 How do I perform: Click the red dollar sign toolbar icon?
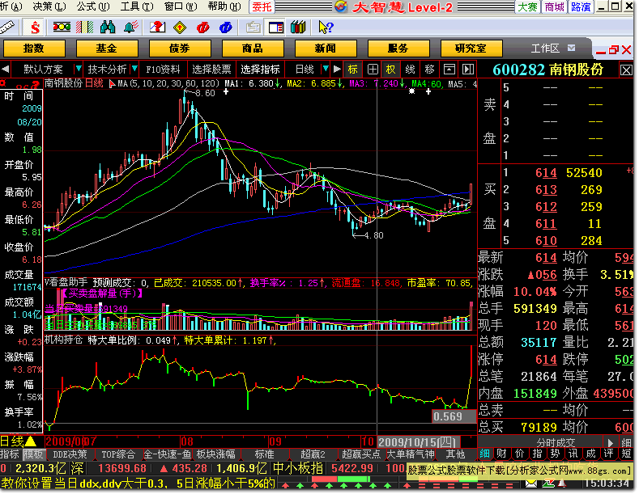click(34, 27)
